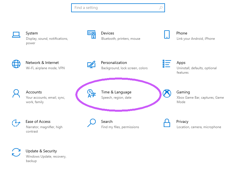Viewport: 235px width, 169px height.
Task: Click the Update & Security arrows icon
Action: [16, 152]
